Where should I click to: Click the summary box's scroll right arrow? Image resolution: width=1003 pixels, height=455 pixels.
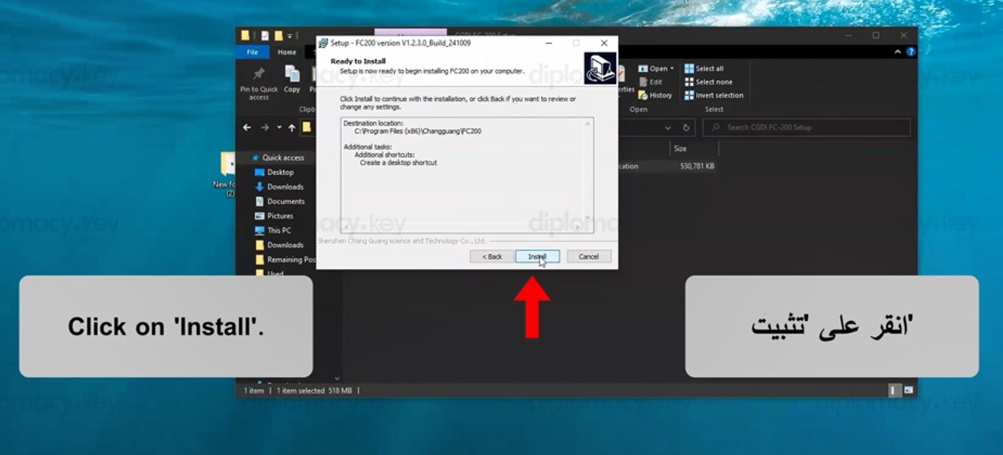point(579,227)
